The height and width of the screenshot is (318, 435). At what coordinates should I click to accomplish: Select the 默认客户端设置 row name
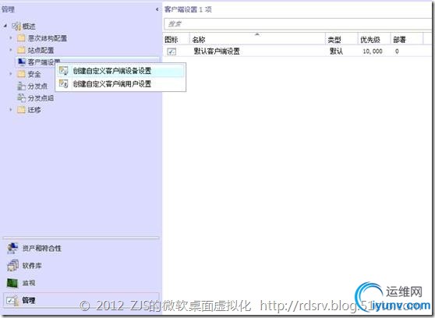(217, 51)
